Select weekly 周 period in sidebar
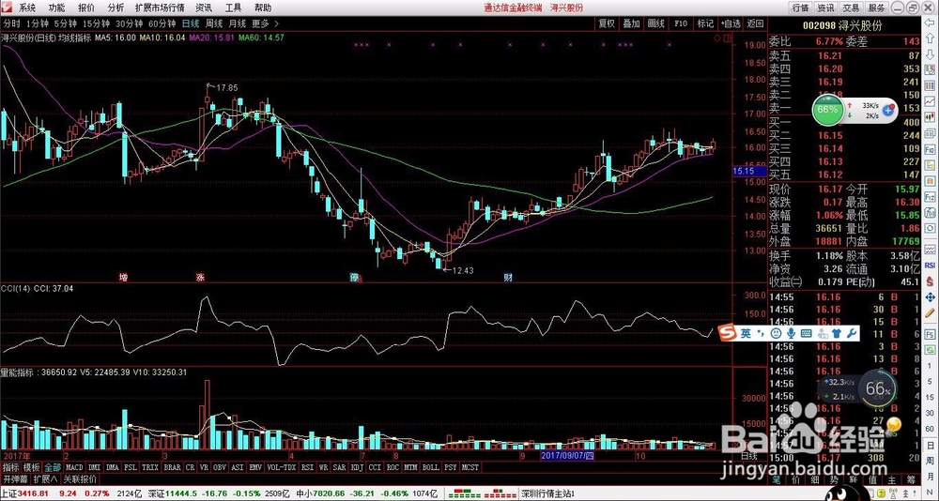Viewport: 939px width, 501px height. [x=930, y=461]
